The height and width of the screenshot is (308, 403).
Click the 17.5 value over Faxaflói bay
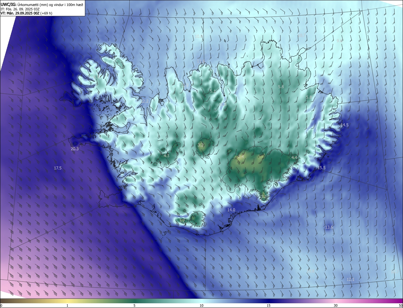coord(58,168)
